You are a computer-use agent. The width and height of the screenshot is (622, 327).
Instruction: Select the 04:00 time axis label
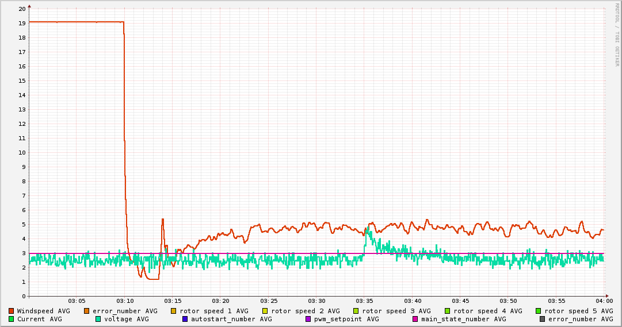coord(604,301)
